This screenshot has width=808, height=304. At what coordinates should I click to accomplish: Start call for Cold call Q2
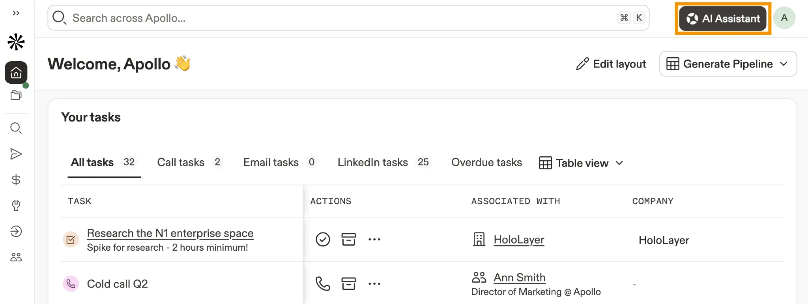click(323, 283)
